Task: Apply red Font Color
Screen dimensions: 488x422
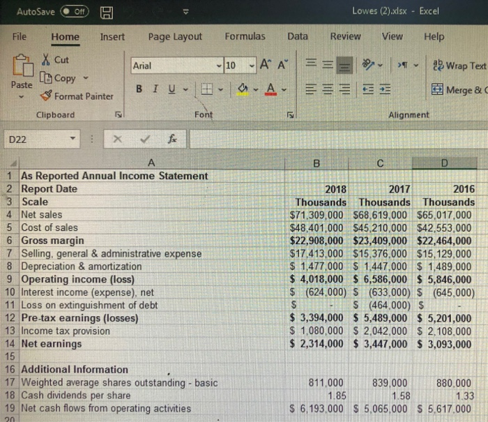Action: coord(270,89)
